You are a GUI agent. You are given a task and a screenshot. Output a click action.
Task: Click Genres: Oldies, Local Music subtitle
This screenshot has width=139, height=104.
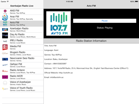(20, 55)
